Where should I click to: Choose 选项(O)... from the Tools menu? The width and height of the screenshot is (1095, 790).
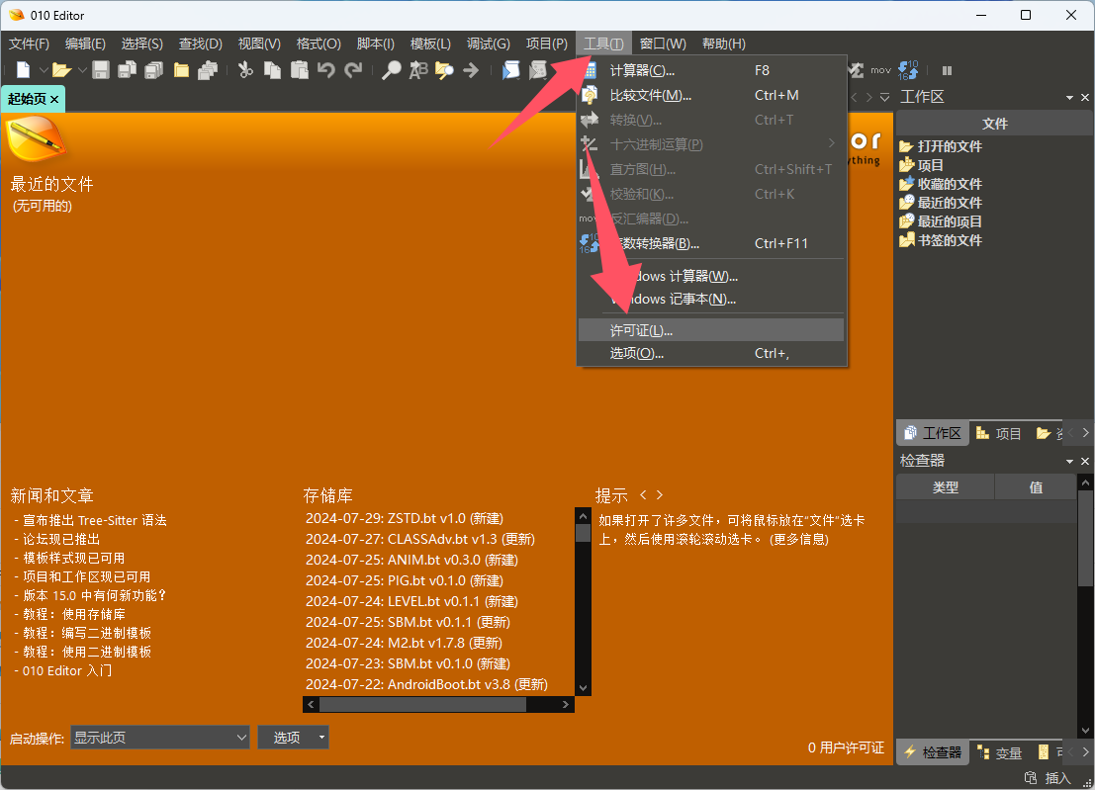[x=711, y=353]
